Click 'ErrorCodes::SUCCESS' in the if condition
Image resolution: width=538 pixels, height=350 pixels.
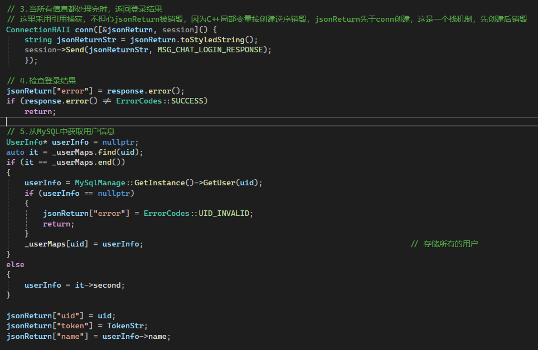pyautogui.click(x=159, y=101)
